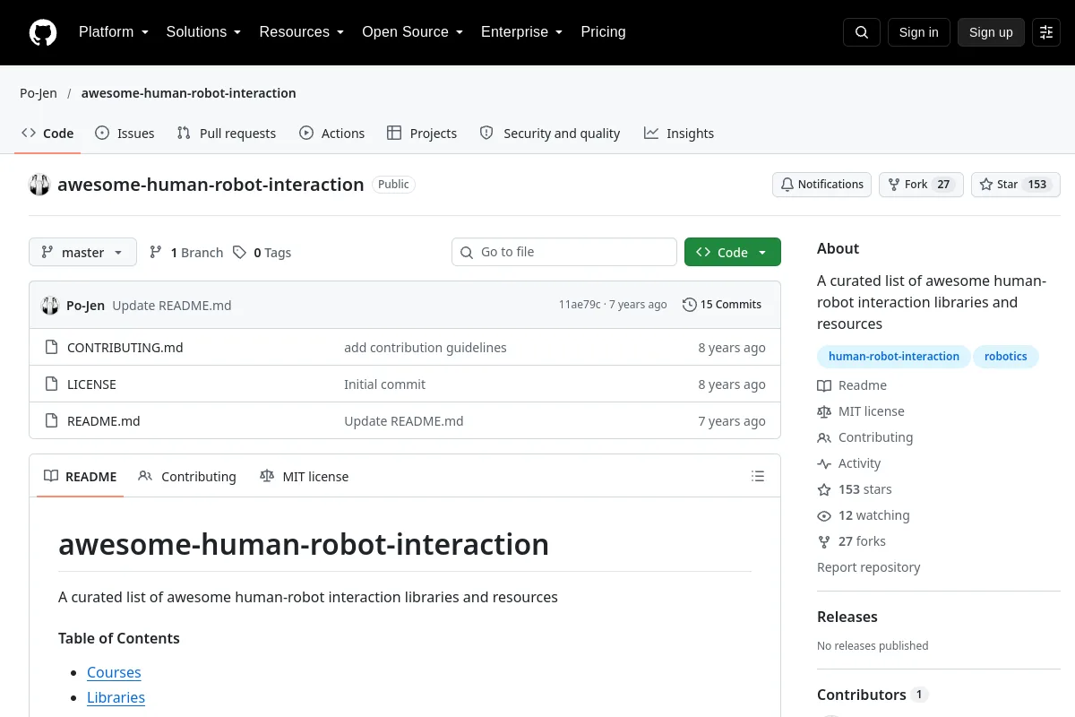Click the tag icon beside 0 Tags

click(239, 252)
